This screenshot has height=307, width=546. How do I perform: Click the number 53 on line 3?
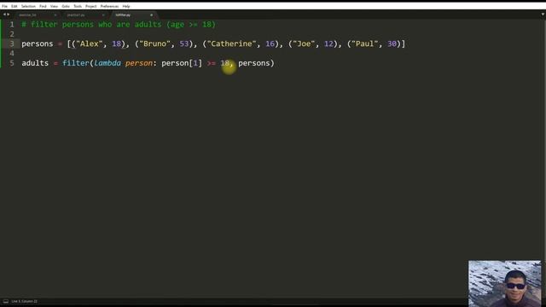184,43
